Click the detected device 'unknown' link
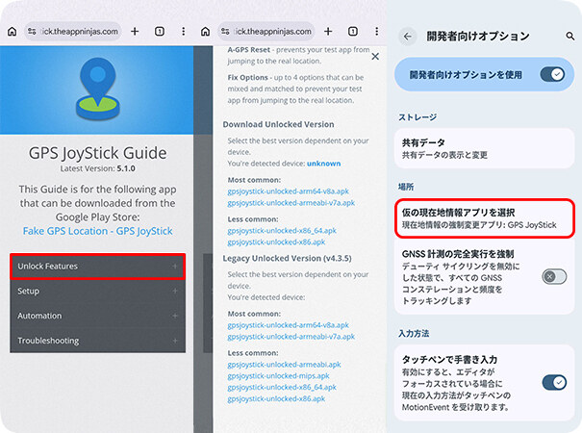Image resolution: width=582 pixels, height=433 pixels. pyautogui.click(x=323, y=164)
